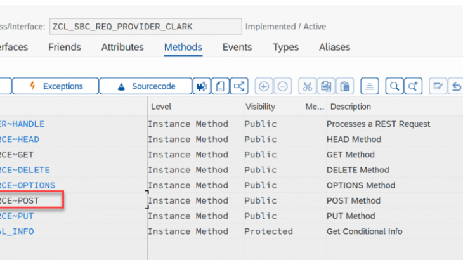Click the 'GET Method' description cell
Viewport: 463px width, 260px height.
[x=351, y=155]
